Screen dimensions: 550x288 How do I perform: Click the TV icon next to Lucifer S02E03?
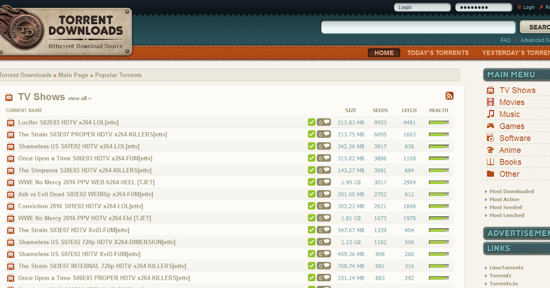pos(11,123)
